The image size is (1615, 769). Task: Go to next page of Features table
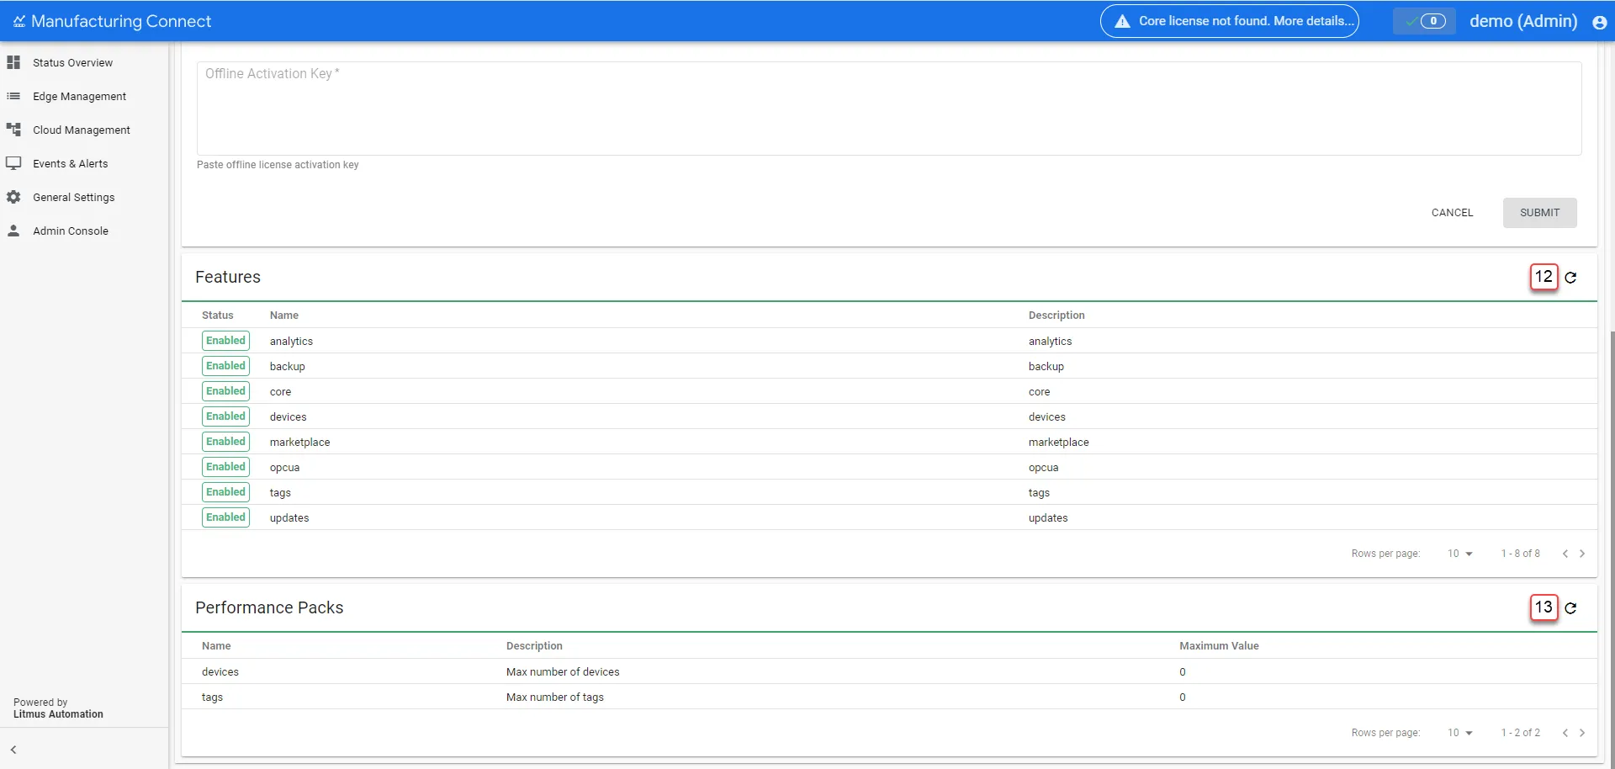pyautogui.click(x=1582, y=554)
